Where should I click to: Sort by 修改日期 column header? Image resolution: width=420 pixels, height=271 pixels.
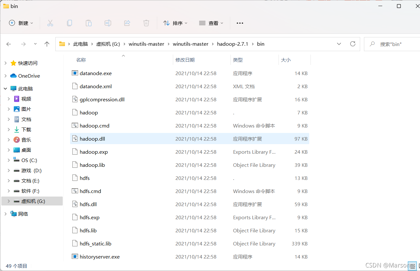(185, 60)
